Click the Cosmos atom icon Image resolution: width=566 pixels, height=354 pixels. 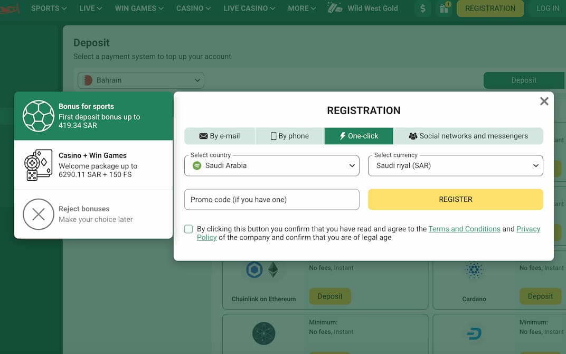pyautogui.click(x=264, y=333)
